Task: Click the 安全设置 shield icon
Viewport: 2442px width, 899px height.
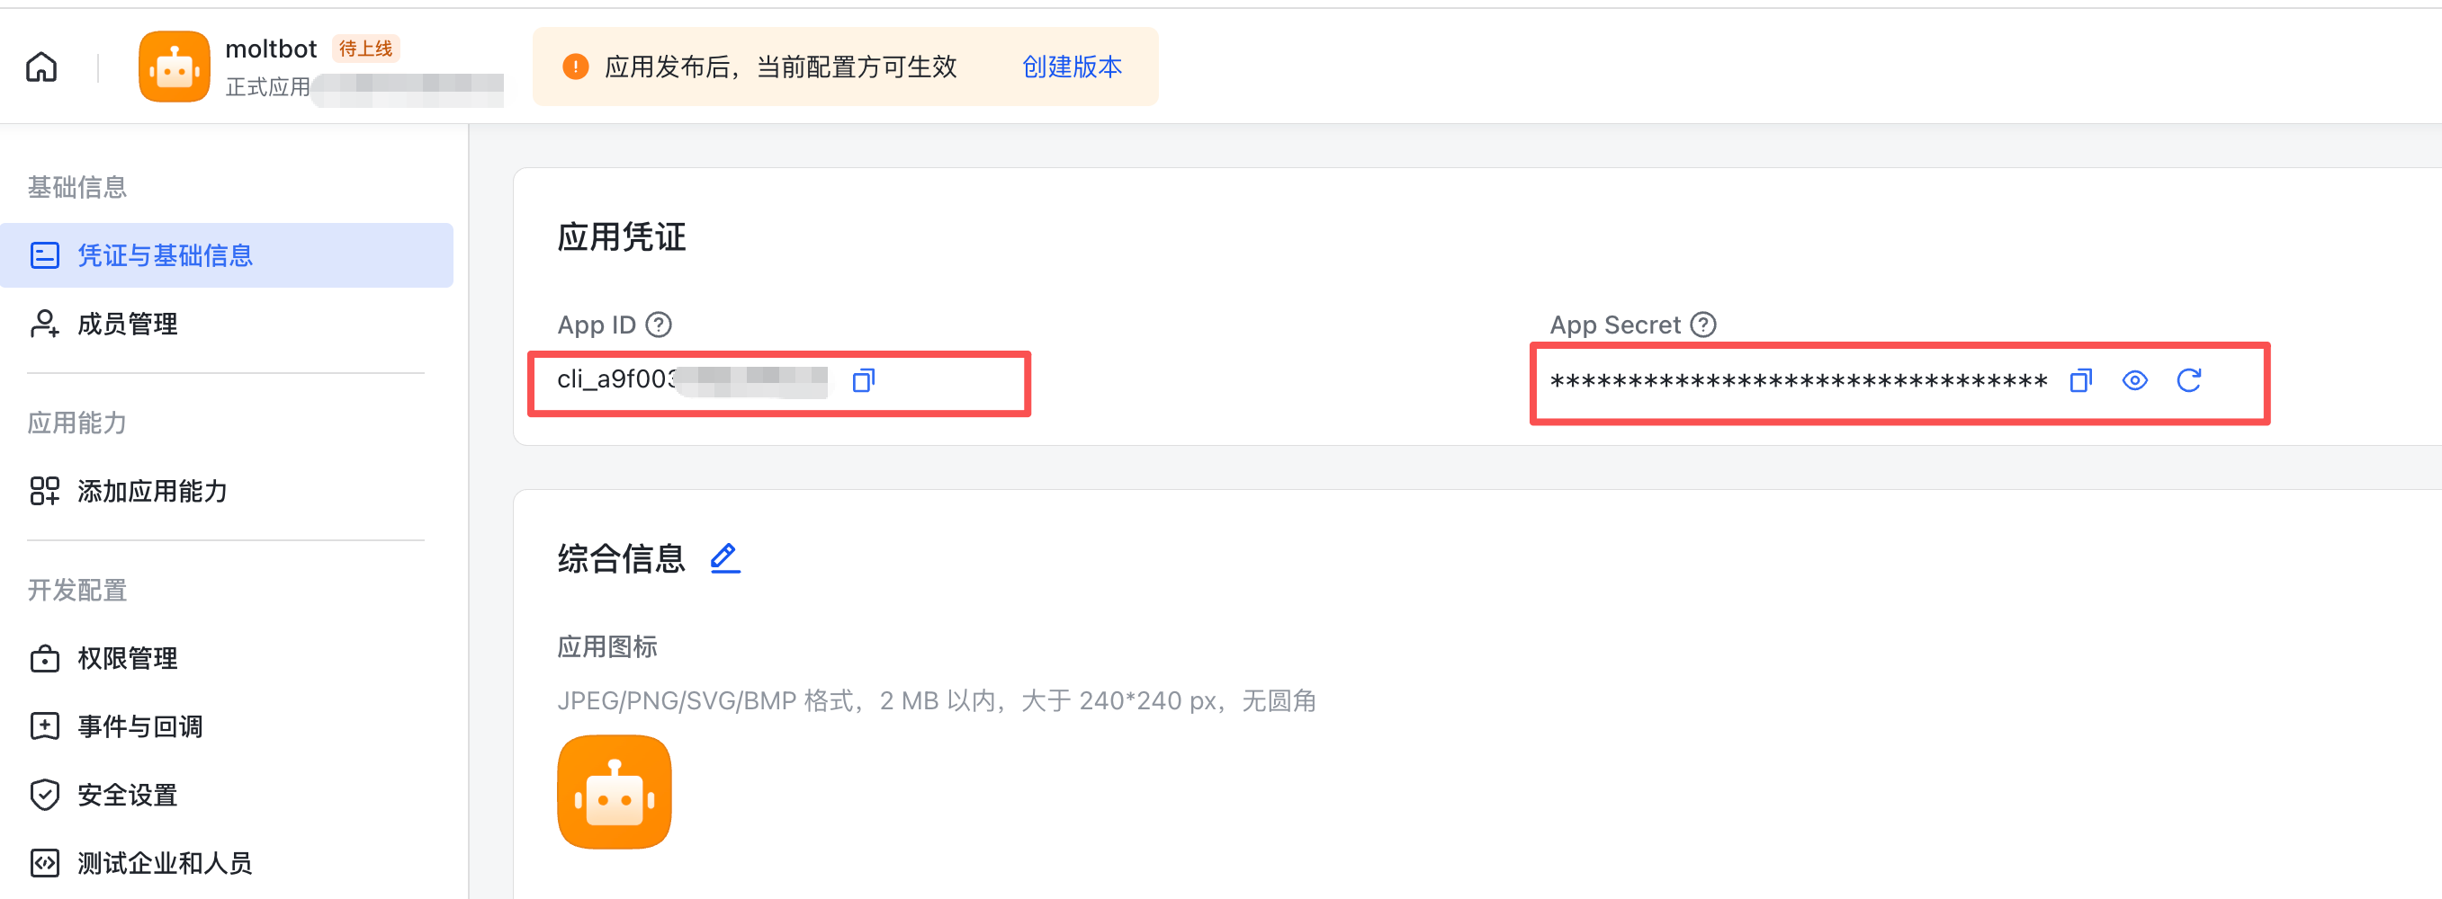Action: click(45, 795)
